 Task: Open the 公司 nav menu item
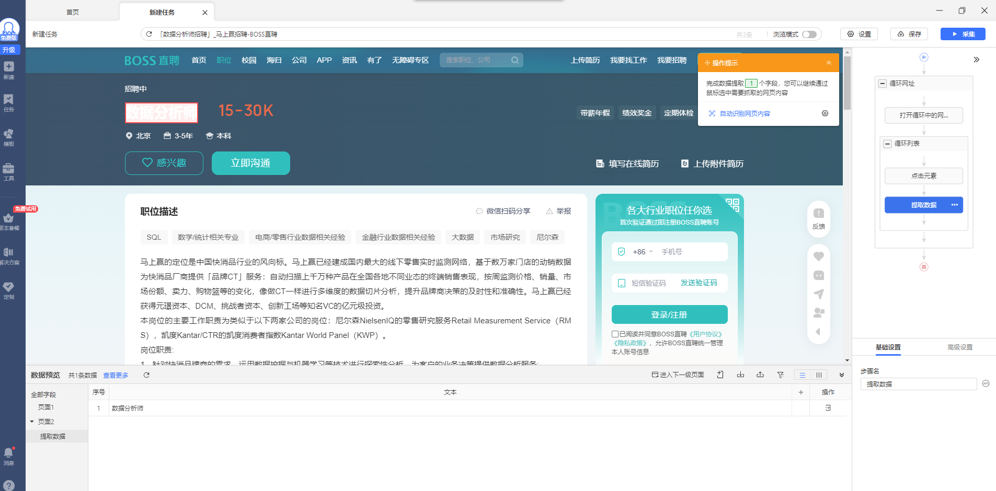[299, 60]
